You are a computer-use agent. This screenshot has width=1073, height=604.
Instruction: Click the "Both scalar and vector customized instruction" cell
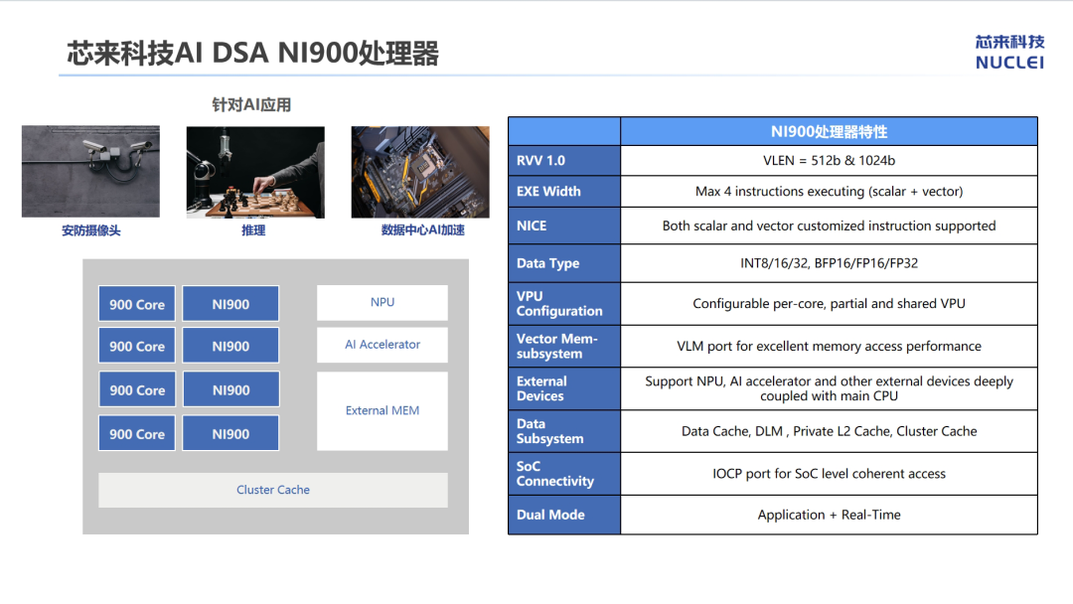click(829, 226)
